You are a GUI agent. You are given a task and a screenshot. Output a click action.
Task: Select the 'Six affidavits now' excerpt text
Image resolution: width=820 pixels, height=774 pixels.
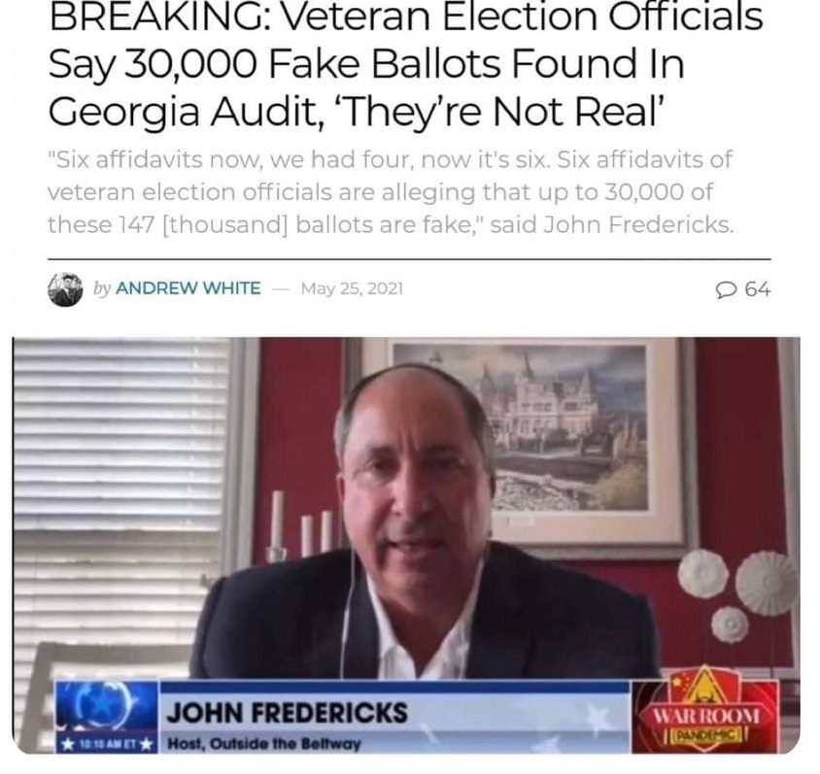[x=391, y=192]
